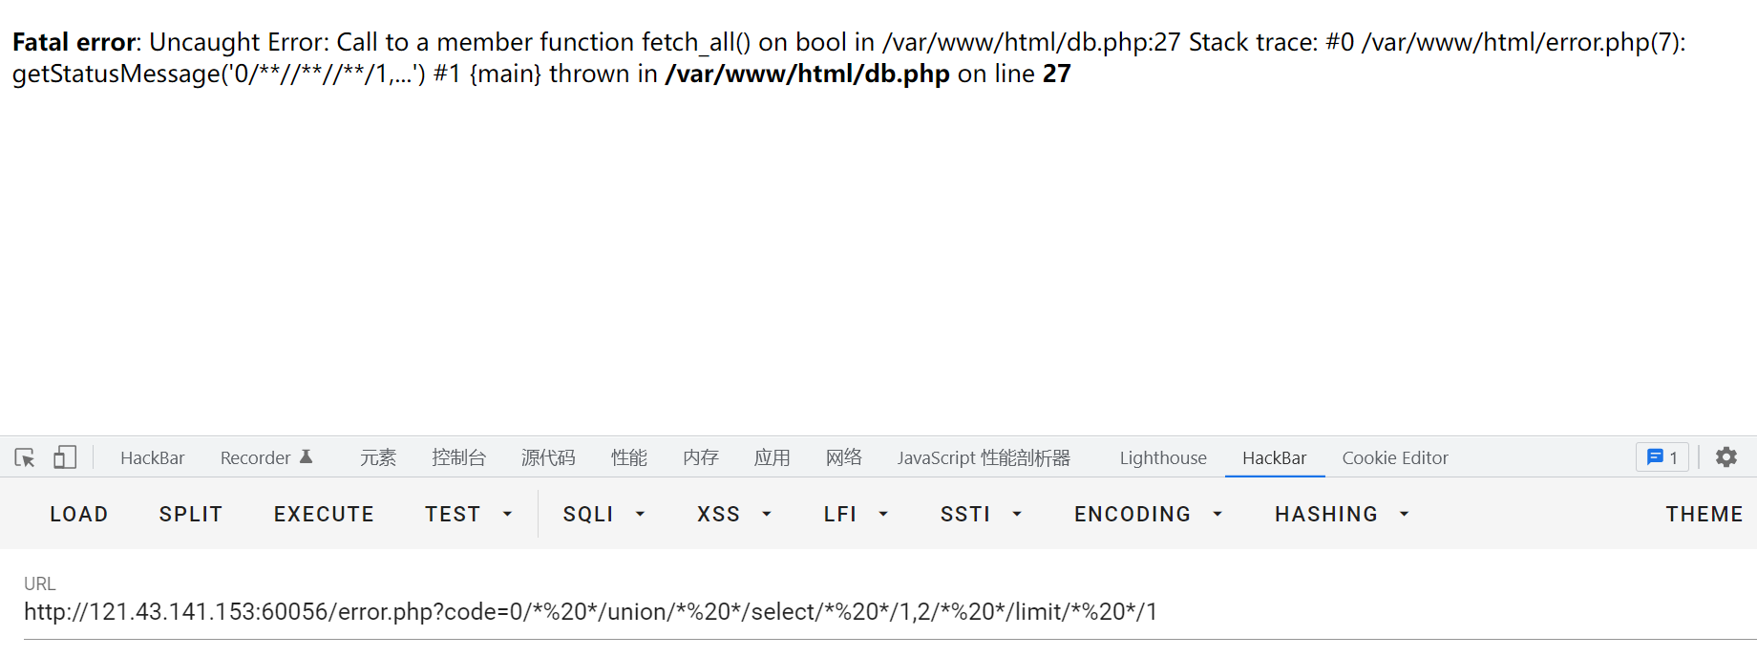Click the THEME button
Screen dimensions: 1757x657
pos(1704,515)
